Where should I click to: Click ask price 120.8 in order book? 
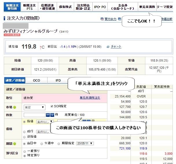143,102
